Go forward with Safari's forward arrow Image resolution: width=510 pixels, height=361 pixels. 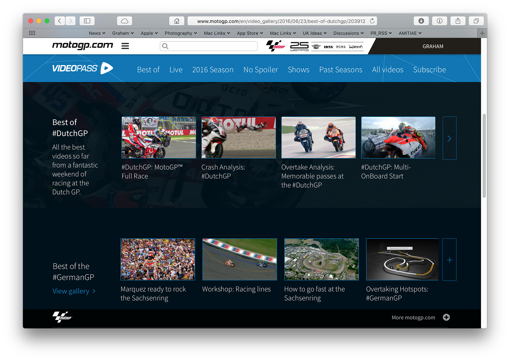[x=70, y=21]
